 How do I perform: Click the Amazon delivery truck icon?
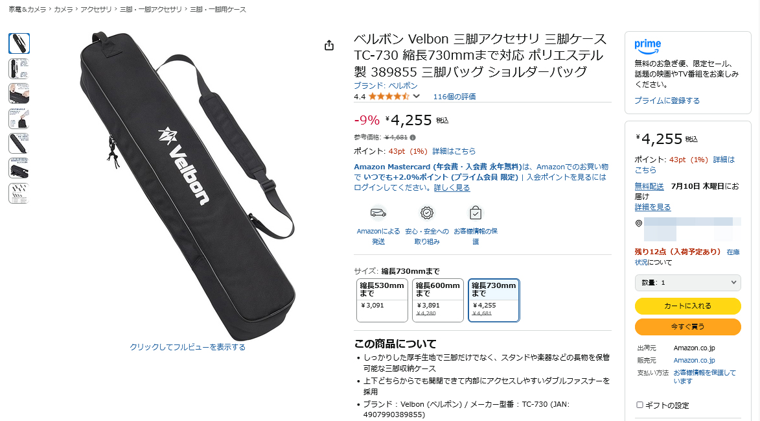tap(378, 212)
